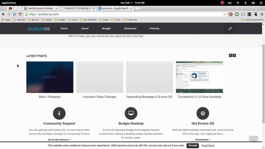Click the address bar showing evolve-os.com
This screenshot has width=265, height=149.
click(125, 14)
